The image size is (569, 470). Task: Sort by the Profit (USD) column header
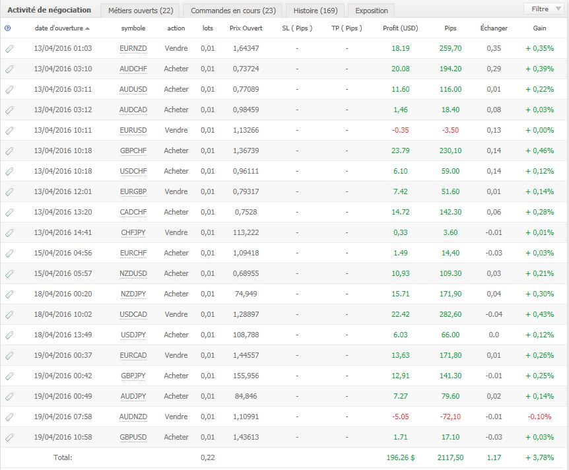coord(400,28)
